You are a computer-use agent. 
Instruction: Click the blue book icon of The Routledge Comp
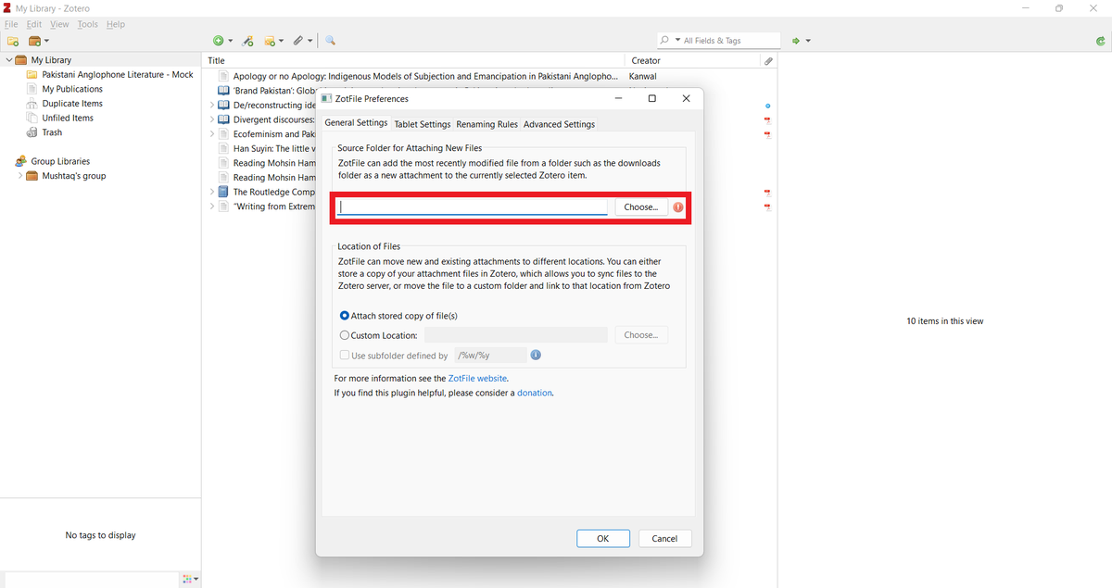(x=223, y=193)
